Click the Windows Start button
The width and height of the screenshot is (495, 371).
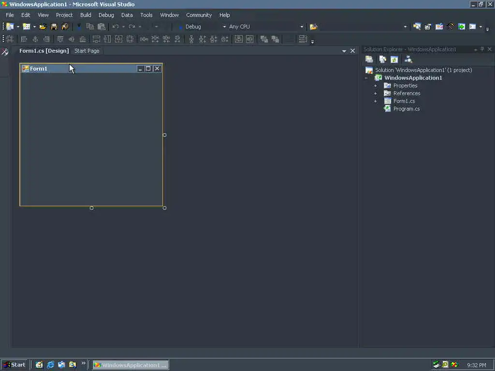click(14, 365)
